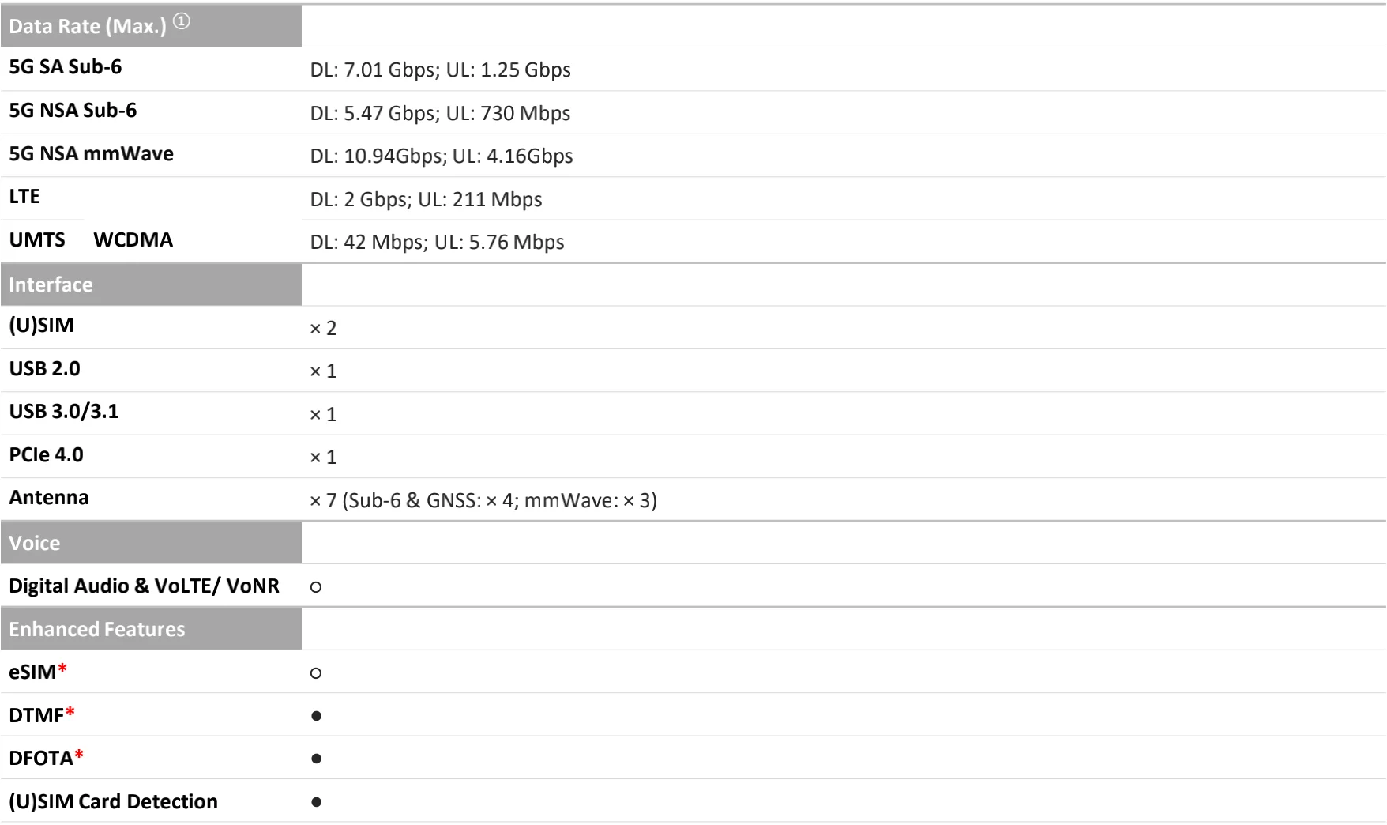Screen dimensions: 1387x825
Task: Select the Enhanced Features section header
Action: 97,629
